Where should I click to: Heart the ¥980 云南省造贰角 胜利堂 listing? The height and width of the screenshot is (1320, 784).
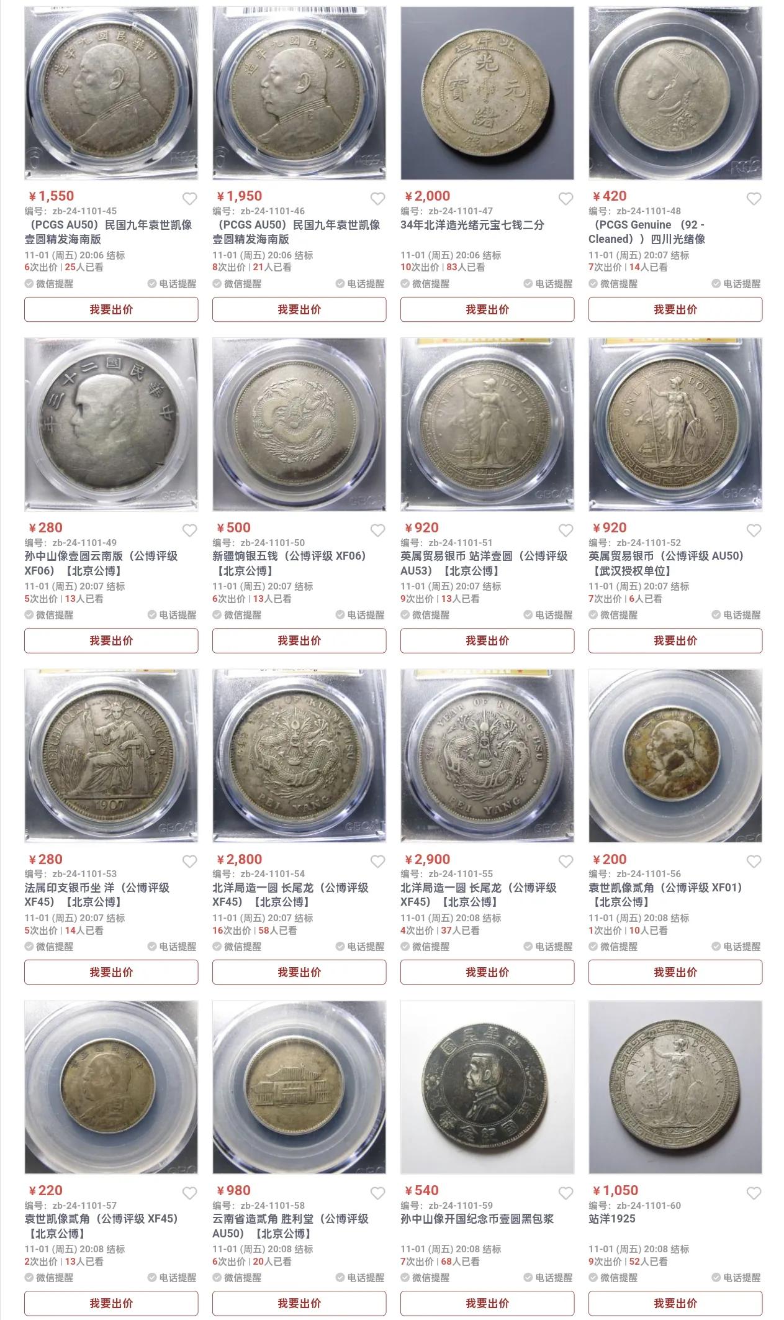(377, 1193)
